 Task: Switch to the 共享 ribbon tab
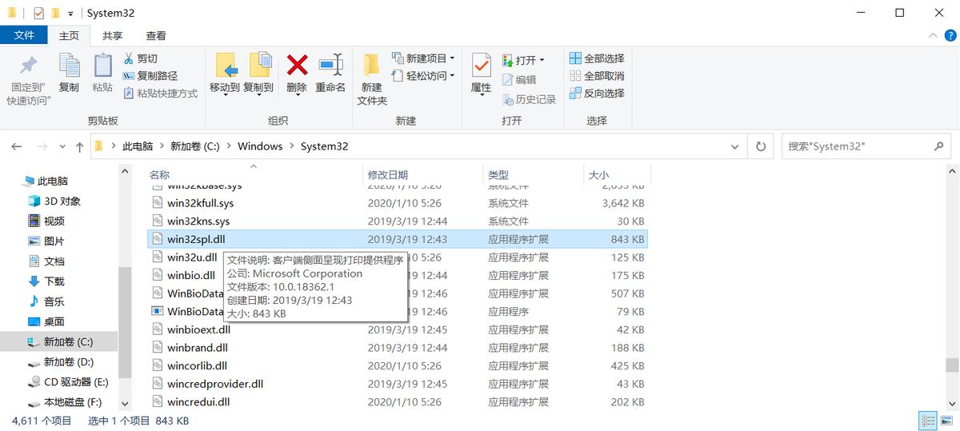click(113, 36)
